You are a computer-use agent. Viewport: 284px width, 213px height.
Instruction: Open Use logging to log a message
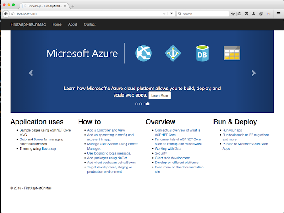tap(109, 153)
